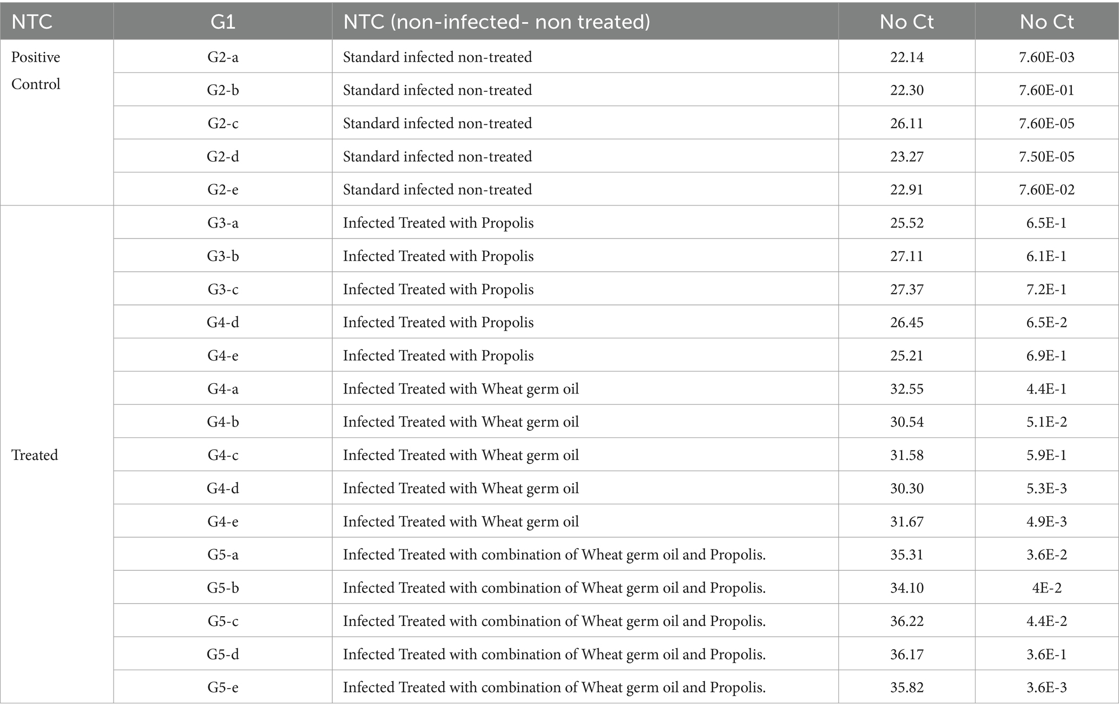Click the G3-a sample cell

pyautogui.click(x=223, y=223)
